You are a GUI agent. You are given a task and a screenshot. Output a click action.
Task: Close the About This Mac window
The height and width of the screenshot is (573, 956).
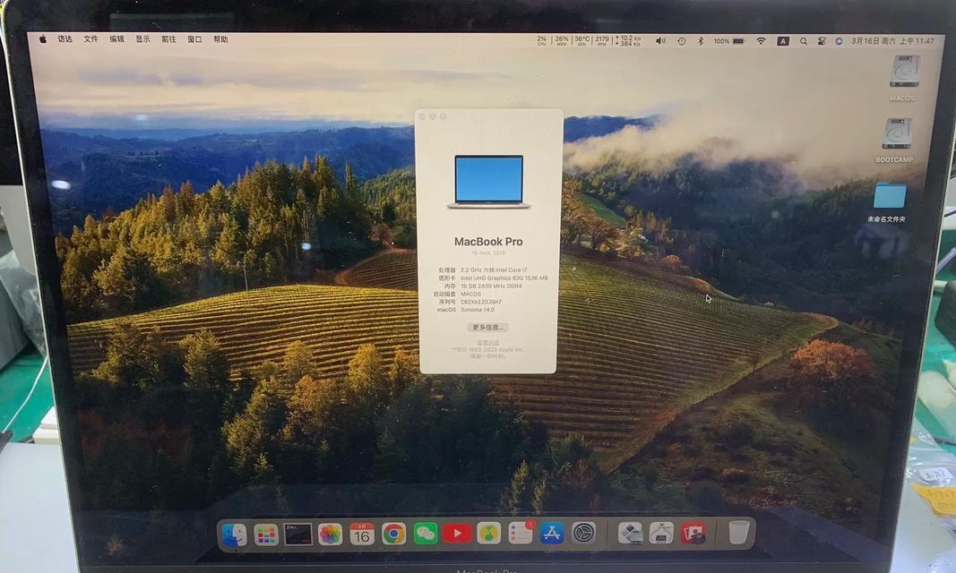click(x=422, y=116)
